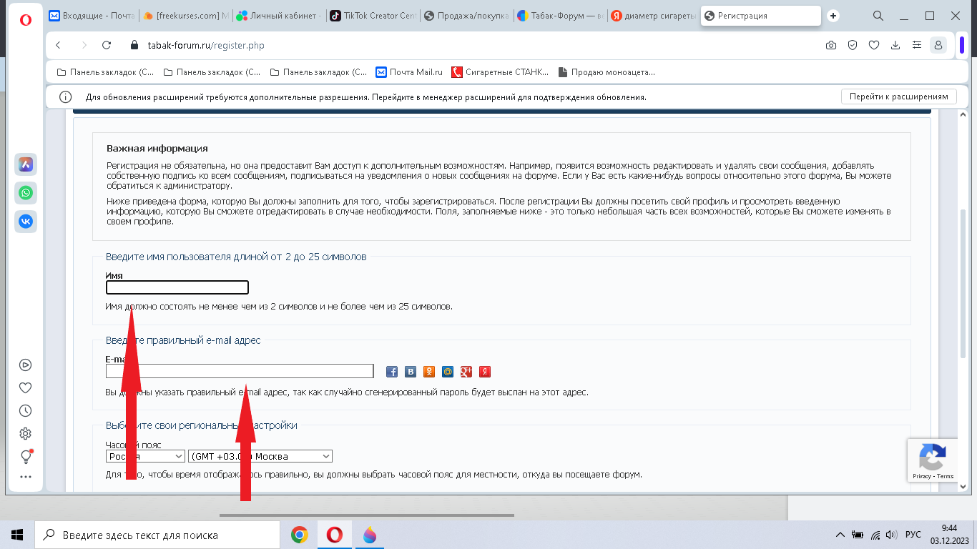The image size is (977, 549).
Task: Open VK messenger in the Opera sidebar
Action: click(26, 222)
